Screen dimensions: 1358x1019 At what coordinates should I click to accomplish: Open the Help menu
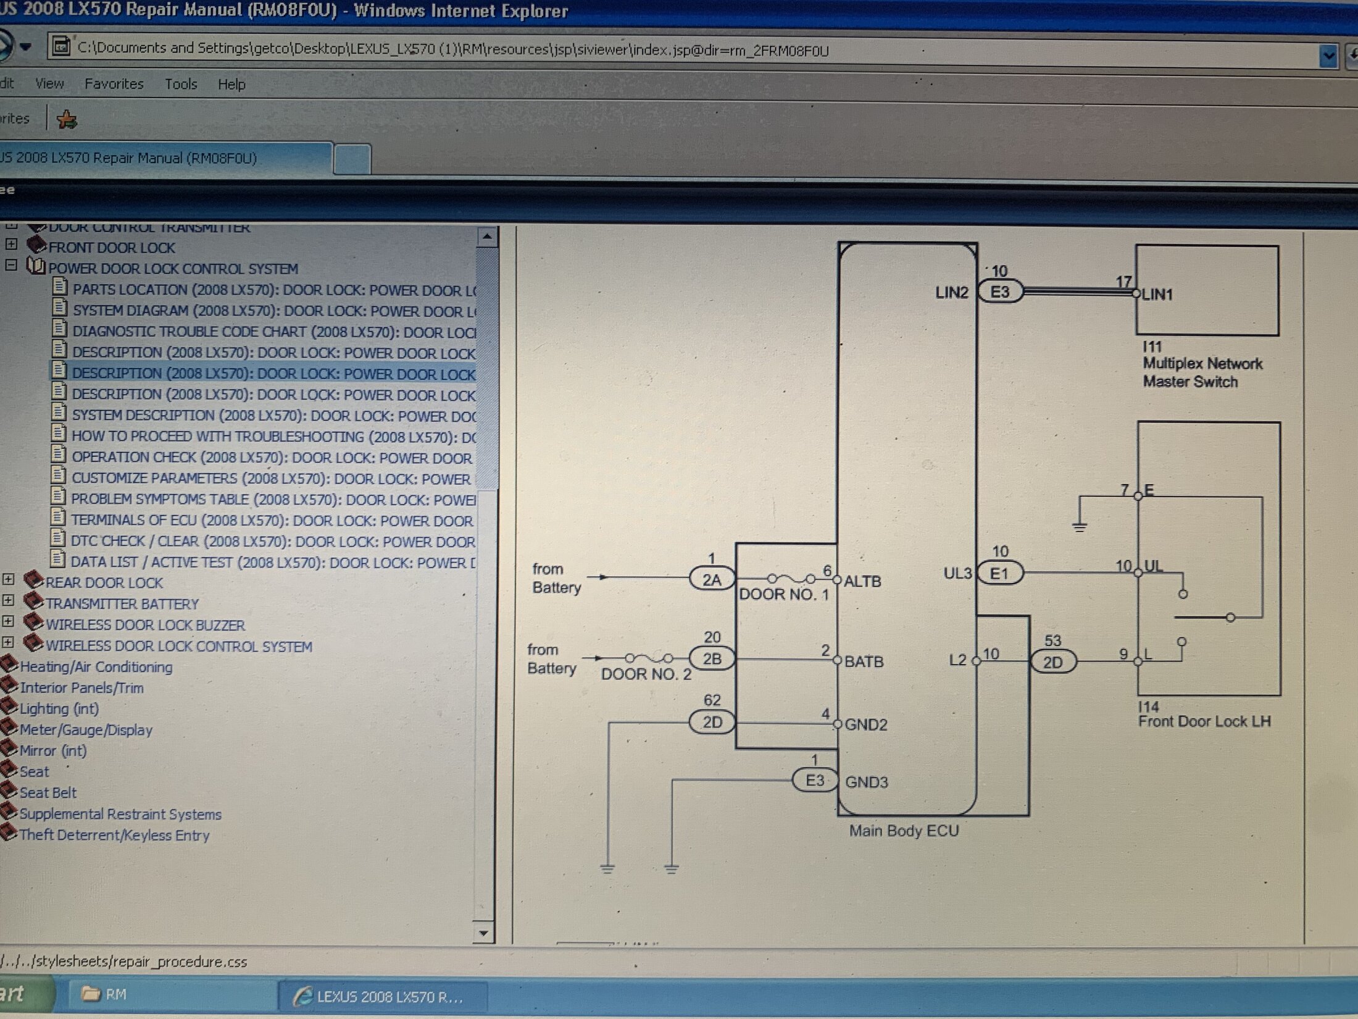pos(231,84)
